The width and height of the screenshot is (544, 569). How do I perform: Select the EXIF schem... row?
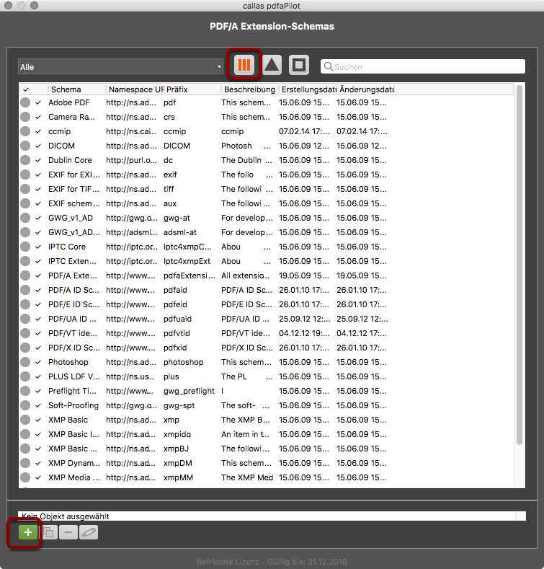coord(266,203)
